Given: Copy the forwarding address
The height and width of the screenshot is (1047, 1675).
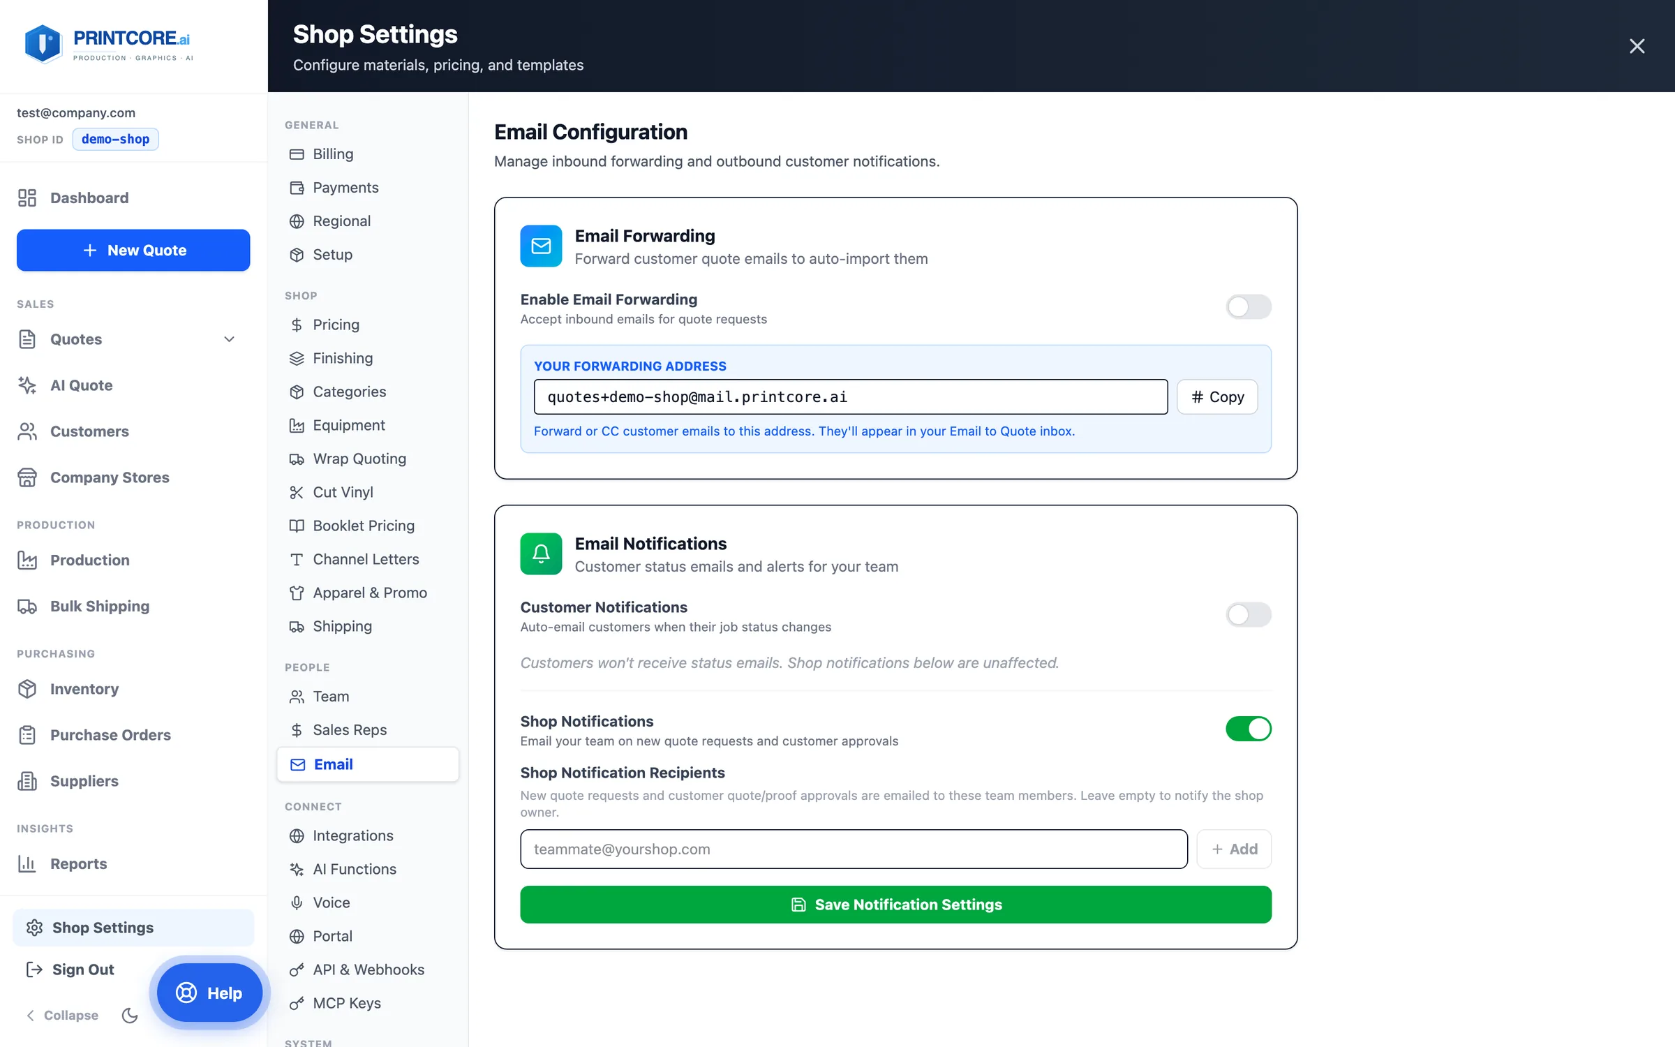Looking at the screenshot, I should click(1217, 397).
